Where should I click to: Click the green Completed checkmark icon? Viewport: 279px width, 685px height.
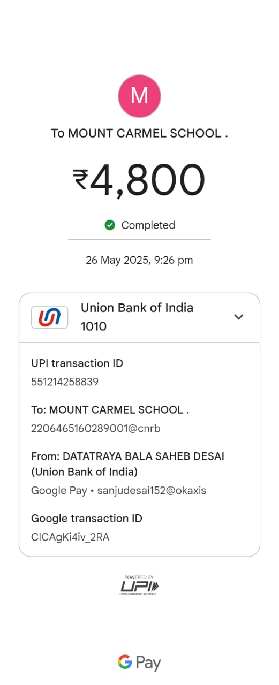[110, 225]
